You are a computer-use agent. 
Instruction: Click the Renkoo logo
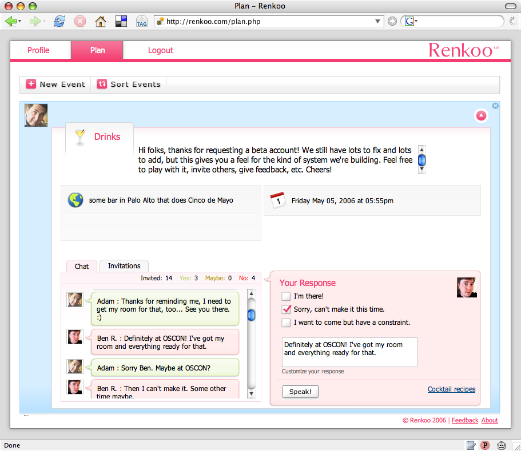pos(464,50)
